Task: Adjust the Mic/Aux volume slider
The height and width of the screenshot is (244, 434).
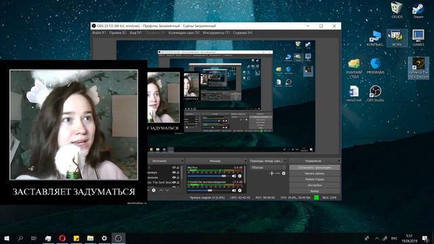Action: [x=209, y=176]
